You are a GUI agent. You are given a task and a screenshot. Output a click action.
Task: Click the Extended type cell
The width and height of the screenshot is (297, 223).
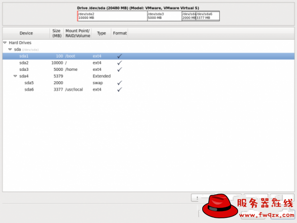(x=101, y=76)
